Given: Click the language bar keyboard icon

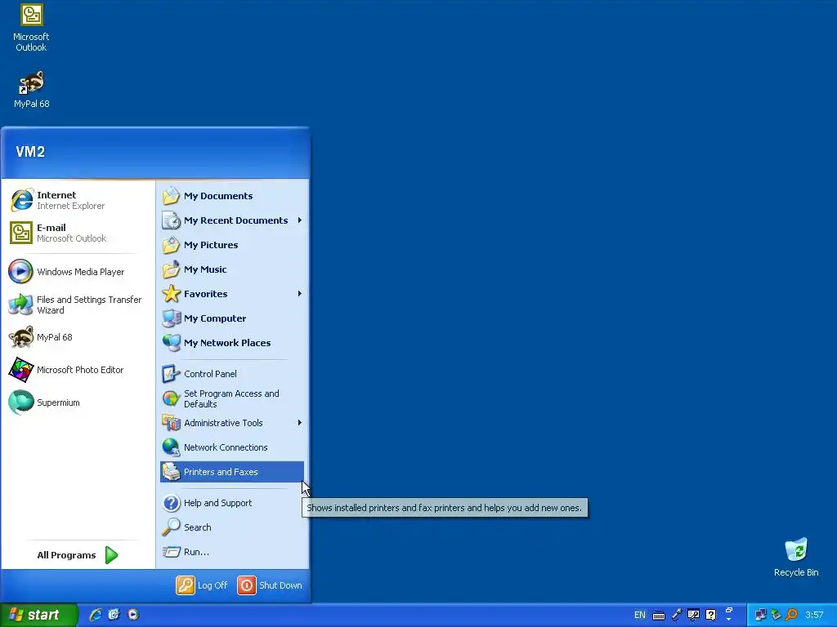Looking at the screenshot, I should (659, 616).
